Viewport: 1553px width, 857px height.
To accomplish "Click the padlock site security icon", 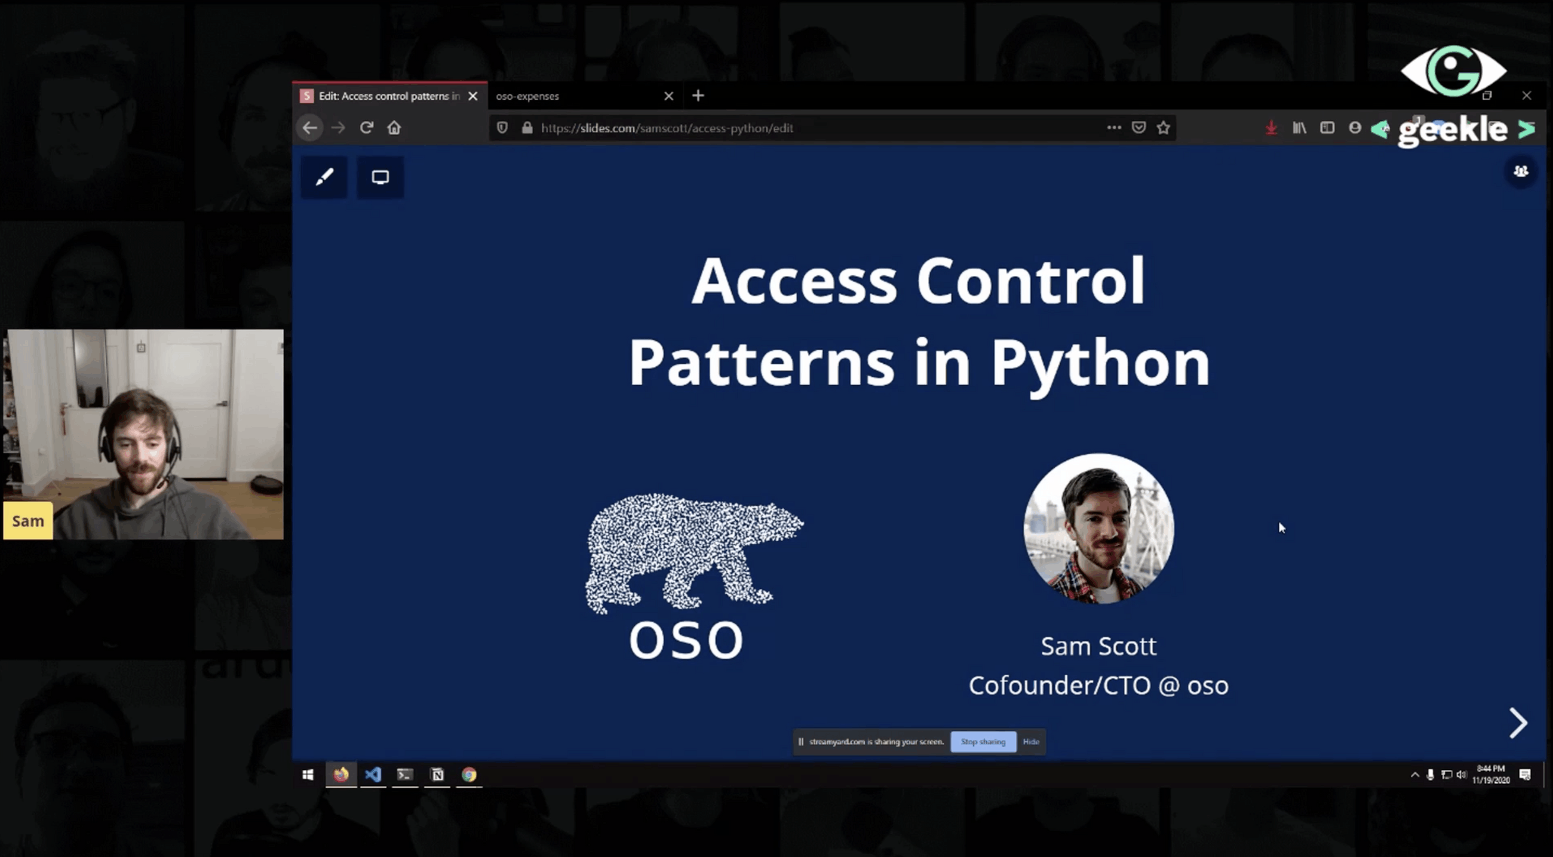I will pyautogui.click(x=527, y=128).
